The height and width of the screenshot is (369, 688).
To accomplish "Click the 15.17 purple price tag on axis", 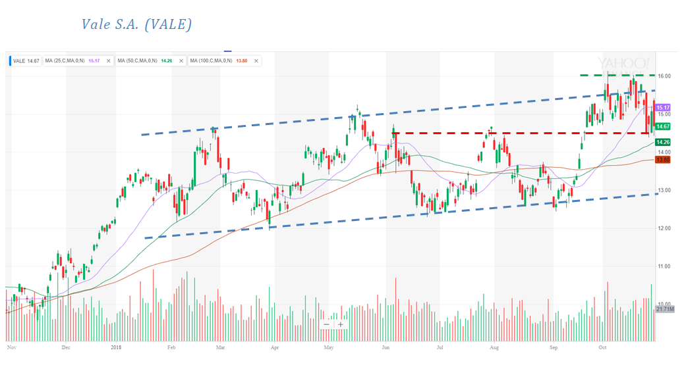I will point(662,107).
